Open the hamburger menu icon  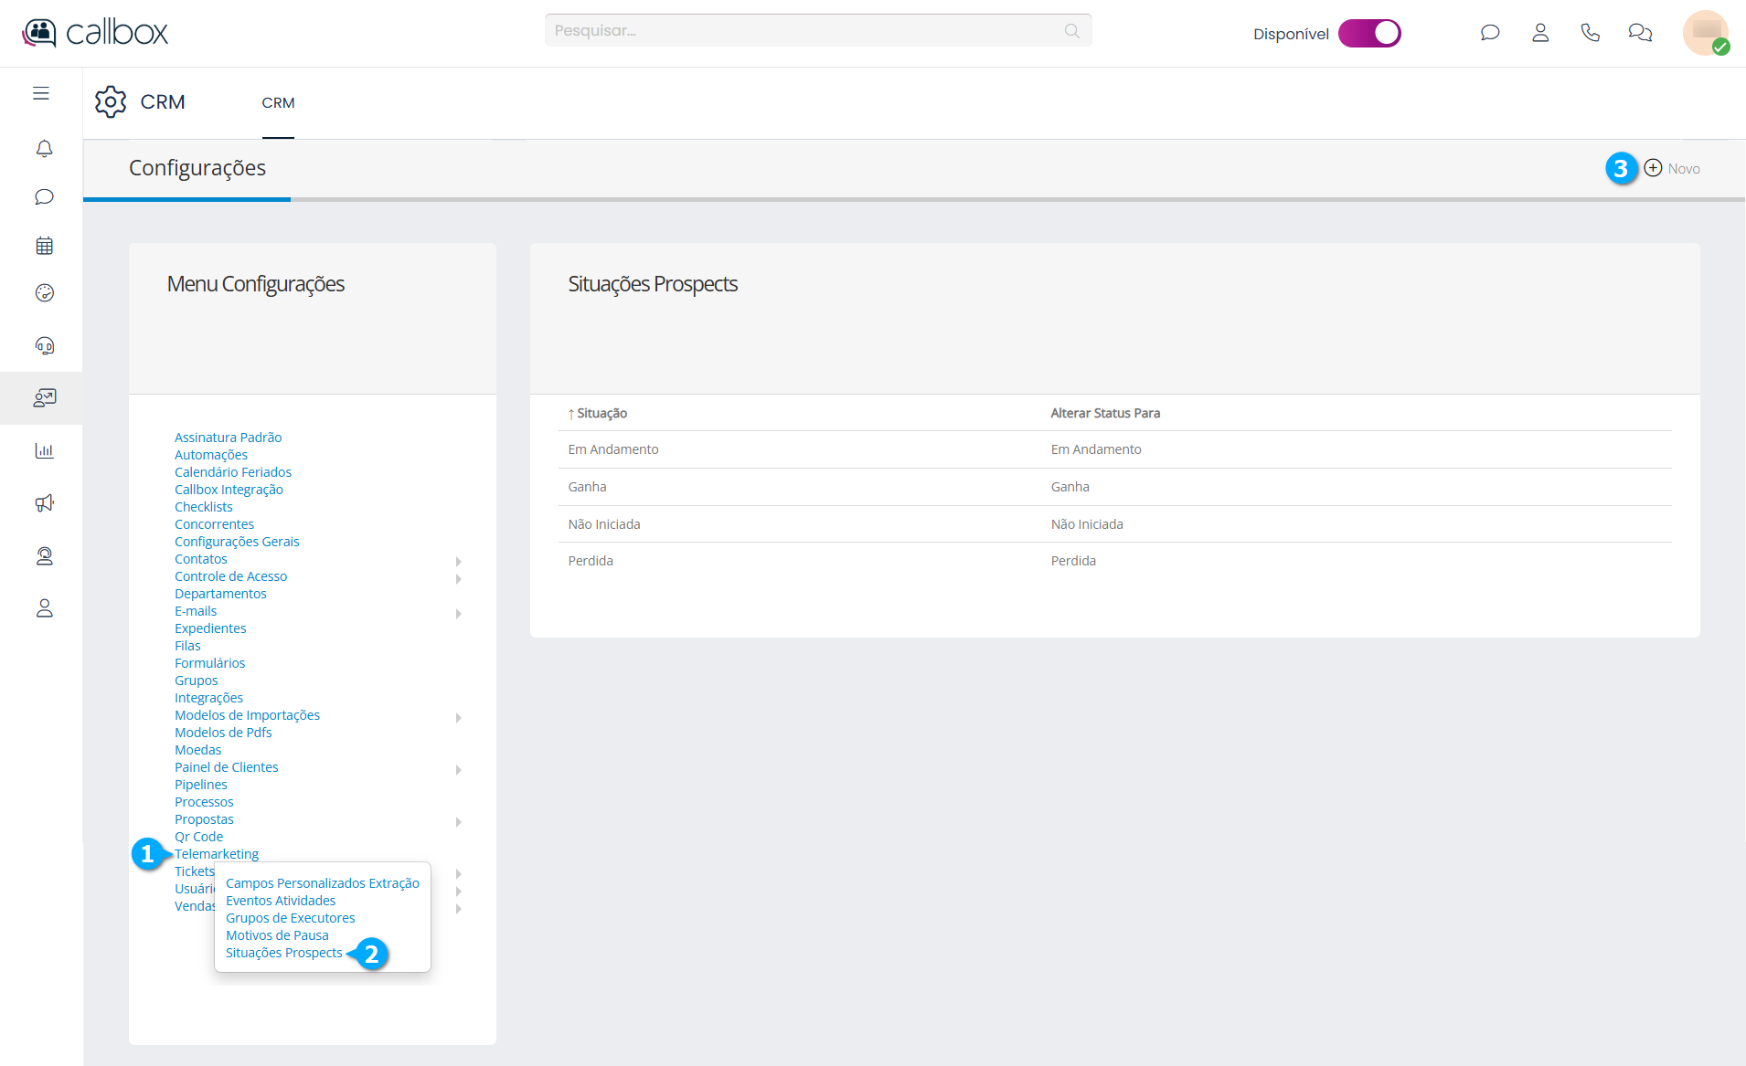pos(41,93)
